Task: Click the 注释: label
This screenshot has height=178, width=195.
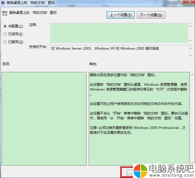Action: click(x=33, y=25)
